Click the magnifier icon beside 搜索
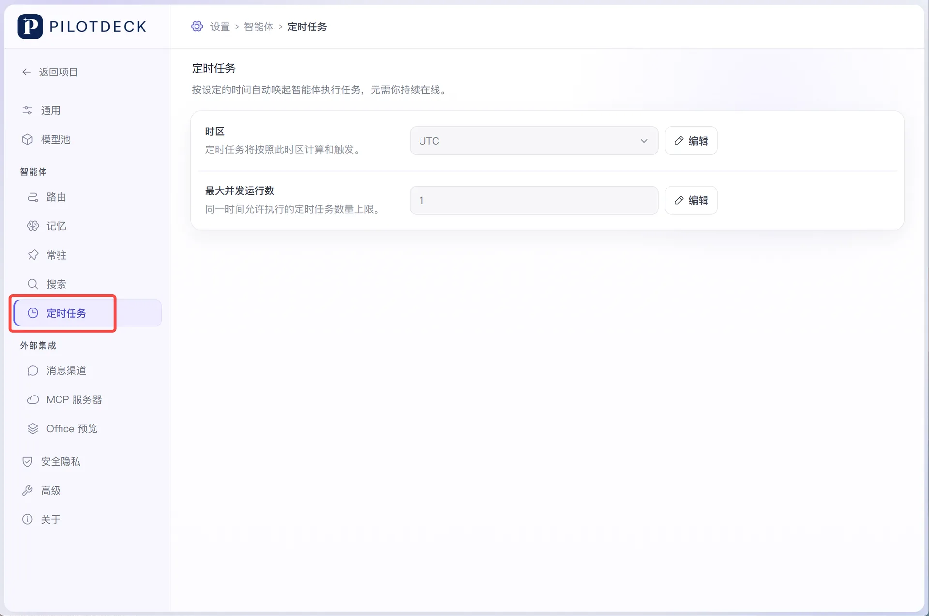 click(33, 284)
